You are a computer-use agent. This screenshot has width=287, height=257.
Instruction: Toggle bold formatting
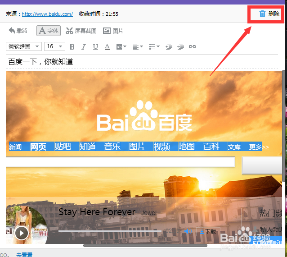coord(72,47)
